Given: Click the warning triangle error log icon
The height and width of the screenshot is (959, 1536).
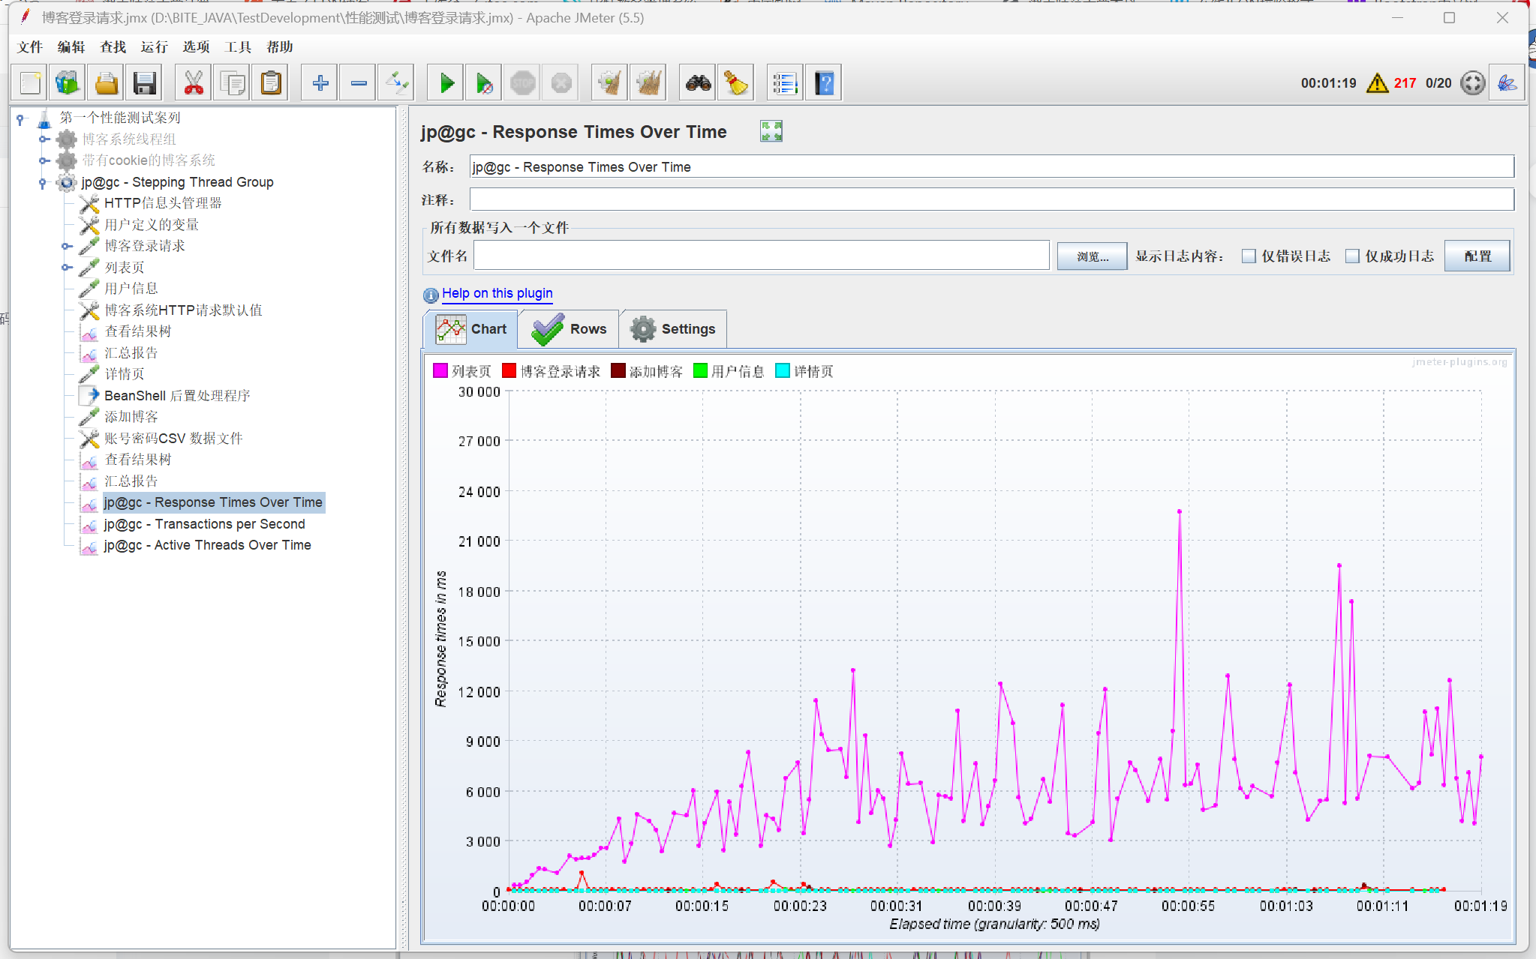Looking at the screenshot, I should (x=1377, y=83).
